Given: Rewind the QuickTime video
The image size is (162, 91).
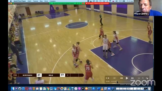Looking at the screenshot, I should (121, 78).
